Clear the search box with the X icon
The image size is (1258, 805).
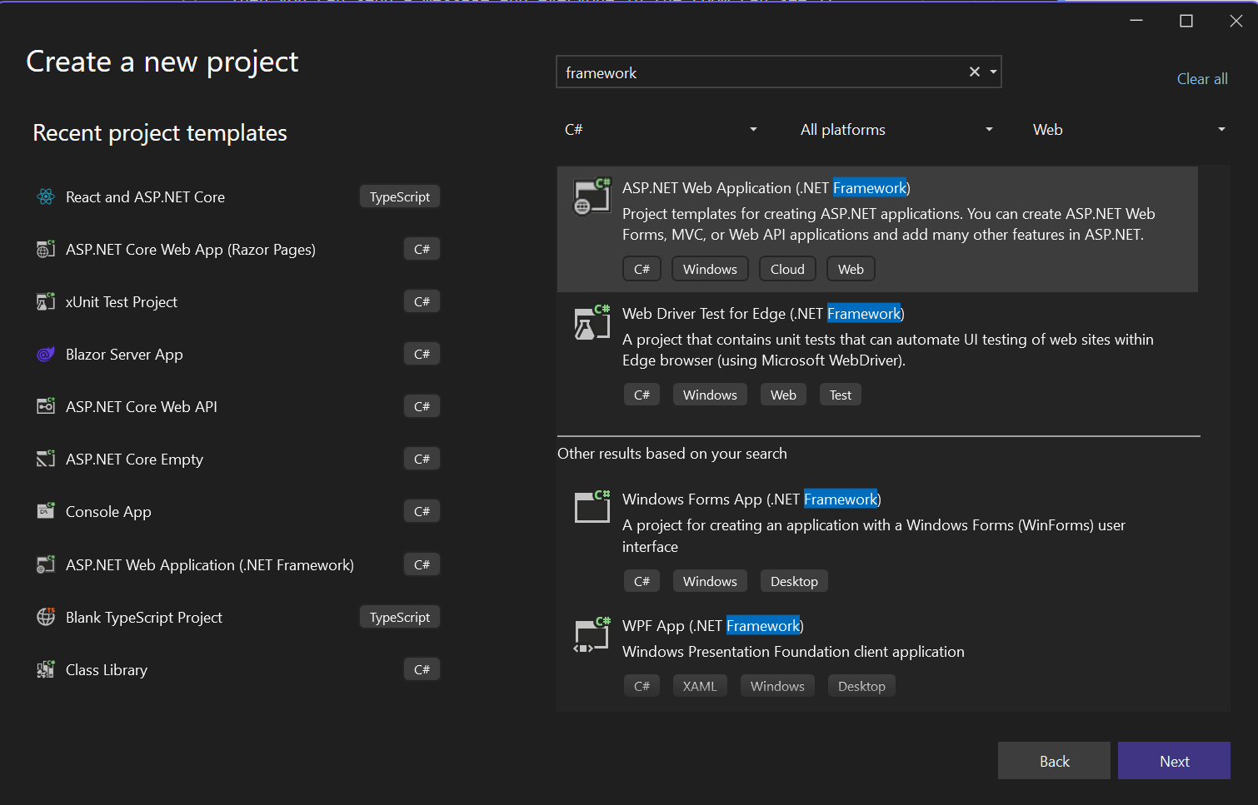pyautogui.click(x=974, y=72)
